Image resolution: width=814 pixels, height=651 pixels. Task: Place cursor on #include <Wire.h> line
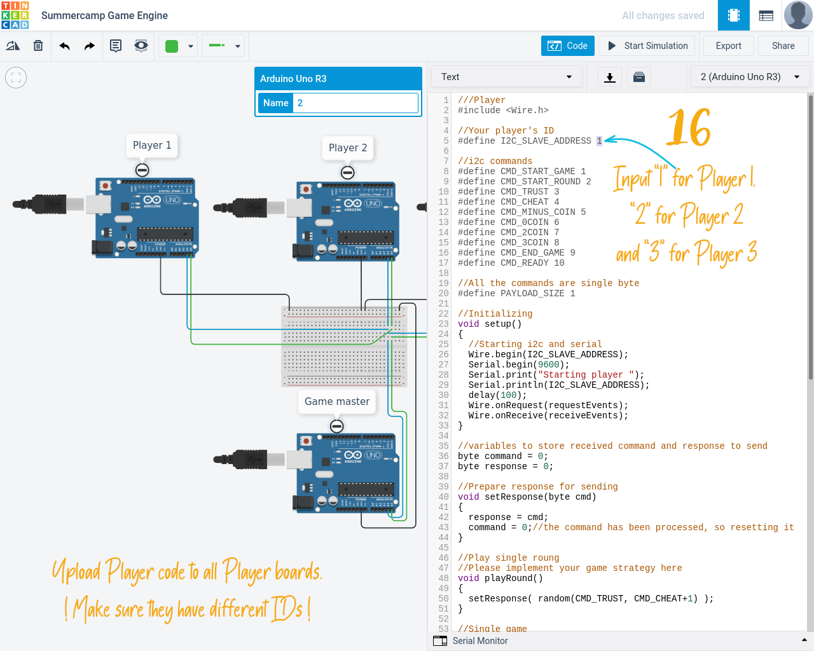(x=503, y=110)
